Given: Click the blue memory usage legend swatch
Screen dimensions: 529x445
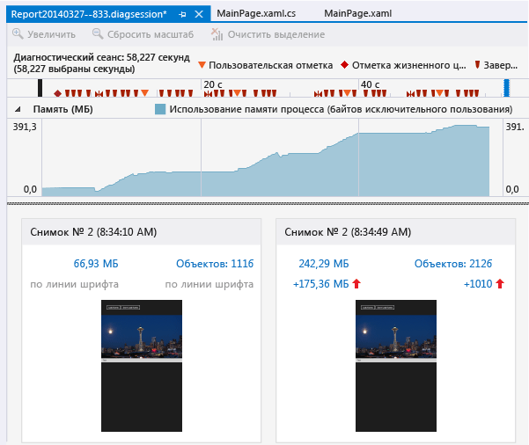Looking at the screenshot, I should [x=160, y=109].
